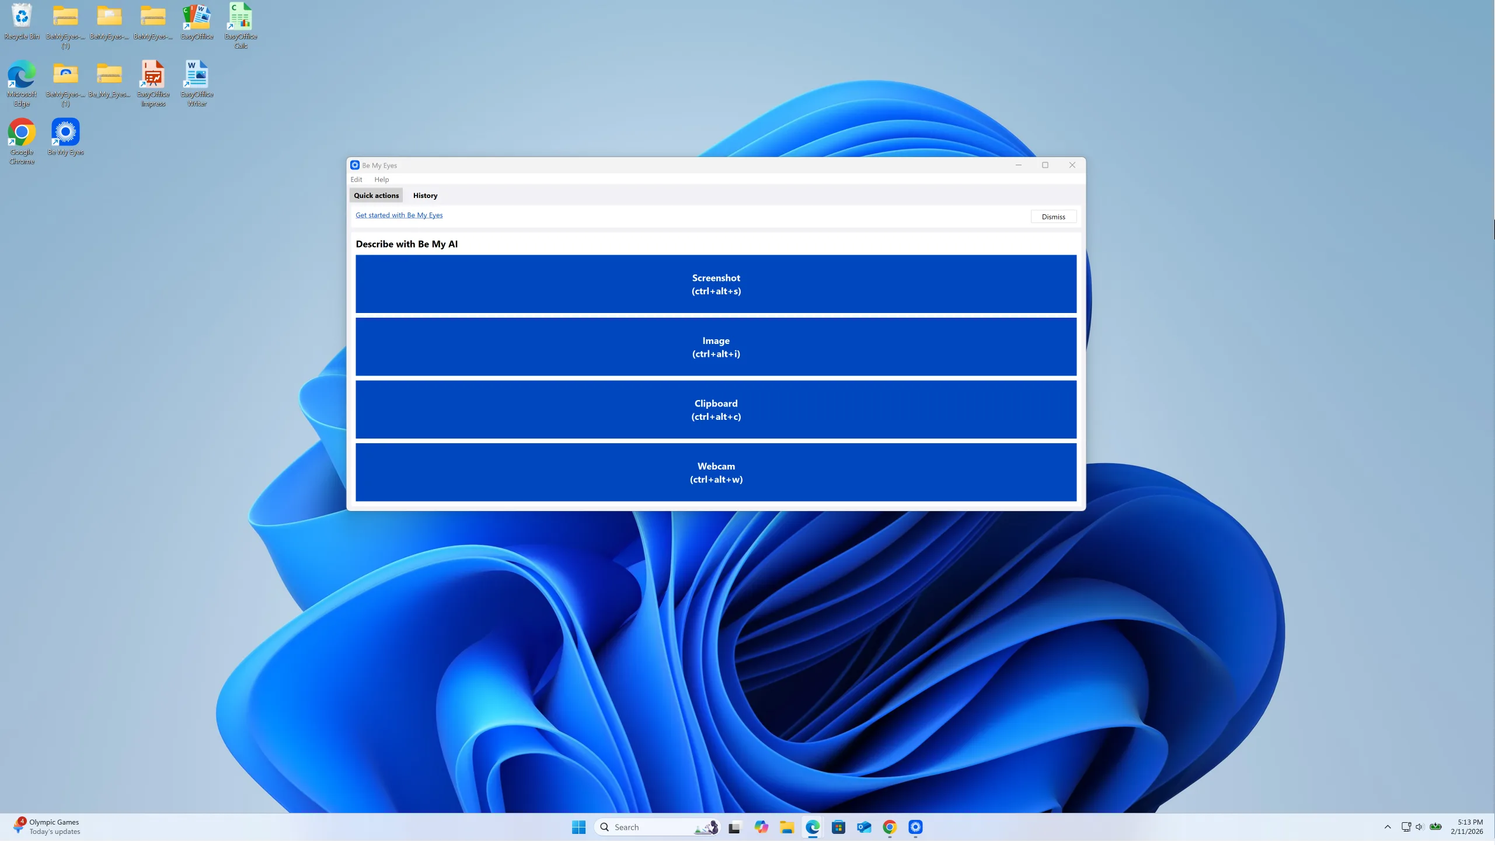Select the BeMyEyes (1) folder showing blue logo
Viewport: 1495px width, 845px height.
[65, 84]
